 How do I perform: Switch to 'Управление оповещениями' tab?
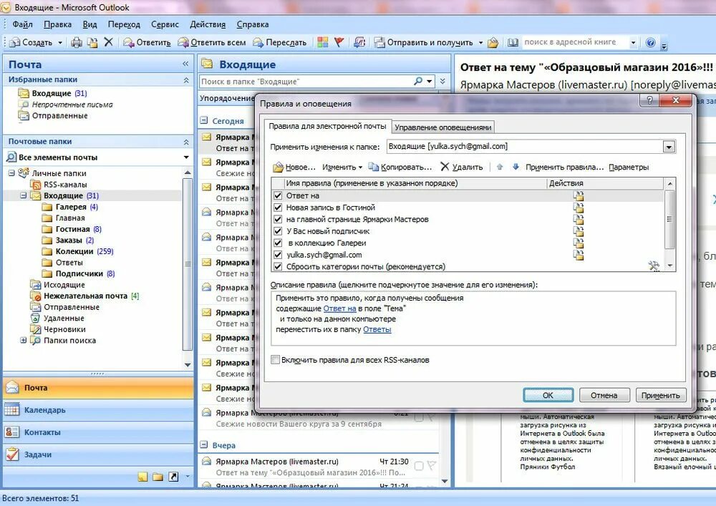pos(443,127)
